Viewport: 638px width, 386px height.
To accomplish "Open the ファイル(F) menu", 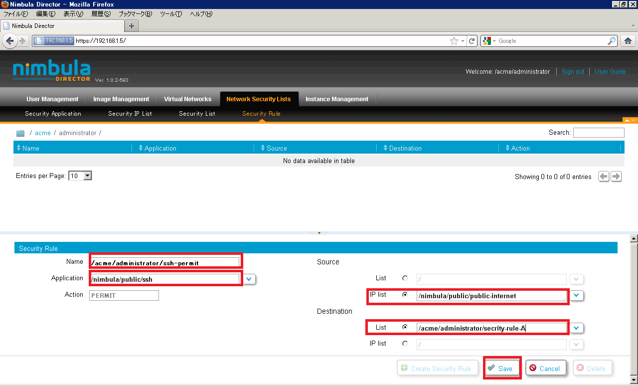I will [x=15, y=14].
